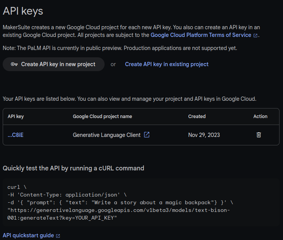Image resolution: width=283 pixels, height=240 pixels.
Task: Click Google Cloud project name column header
Action: [x=102, y=117]
